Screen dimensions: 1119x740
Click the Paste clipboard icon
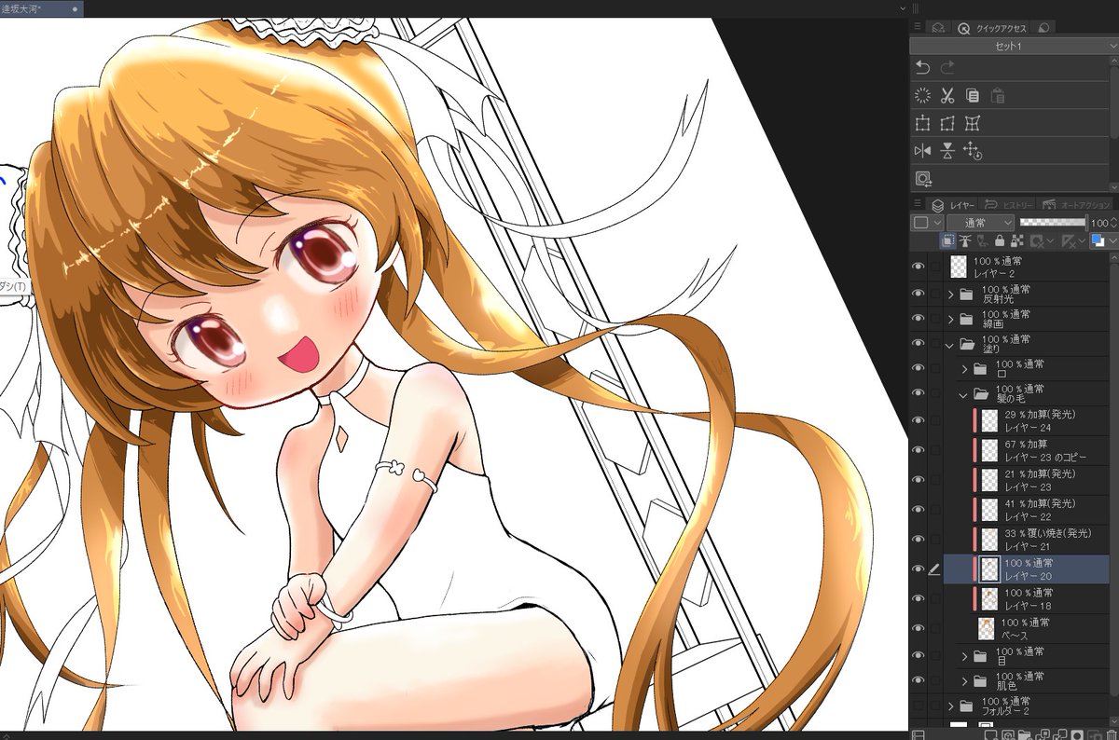tap(998, 95)
